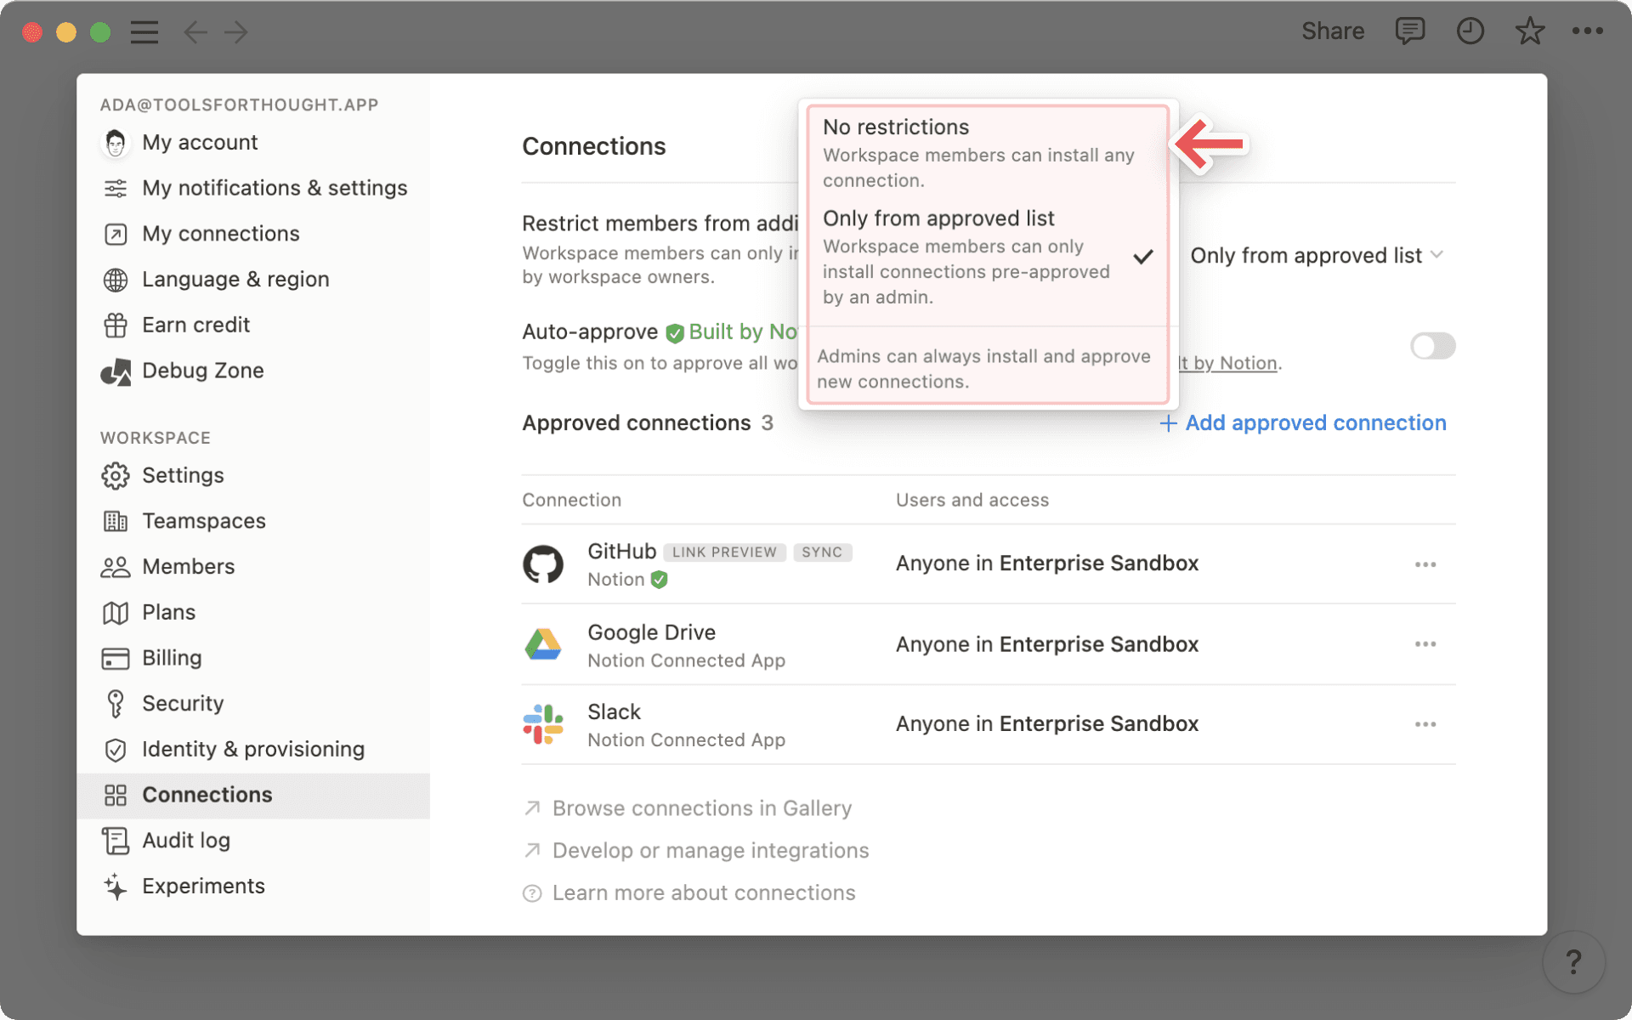The image size is (1632, 1020).
Task: Open the GitHub connection options menu
Action: click(x=1426, y=564)
